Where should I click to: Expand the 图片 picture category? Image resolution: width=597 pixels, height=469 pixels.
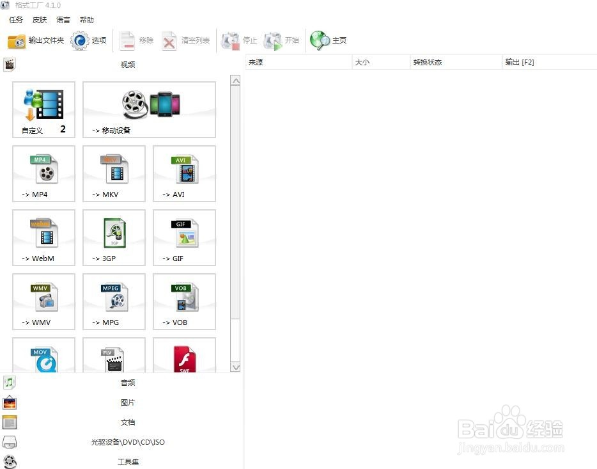(x=121, y=402)
